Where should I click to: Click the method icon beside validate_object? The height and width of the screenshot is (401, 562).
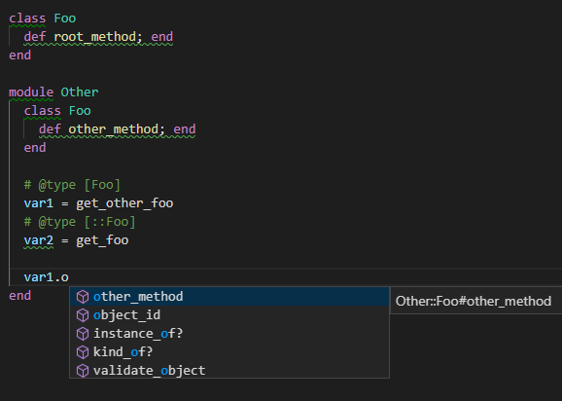pyautogui.click(x=83, y=371)
